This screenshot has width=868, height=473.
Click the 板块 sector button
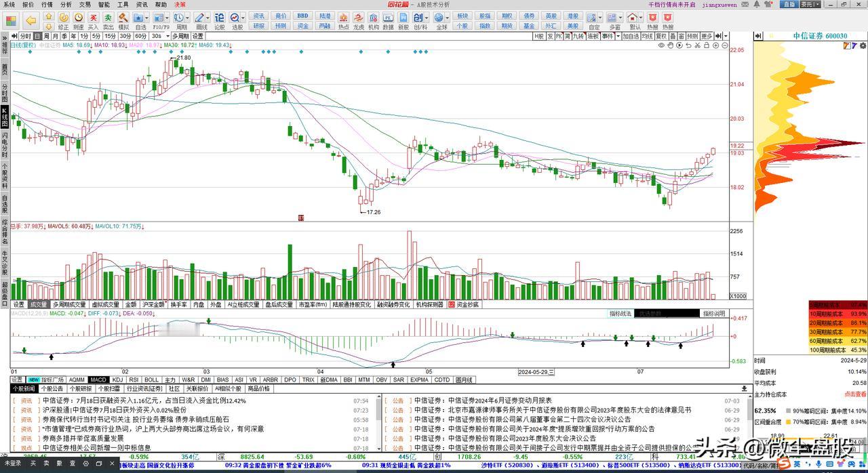coord(462,16)
